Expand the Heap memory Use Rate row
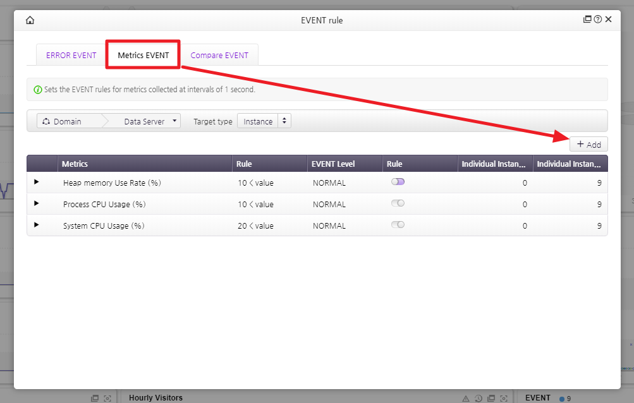The image size is (634, 403). (x=37, y=182)
